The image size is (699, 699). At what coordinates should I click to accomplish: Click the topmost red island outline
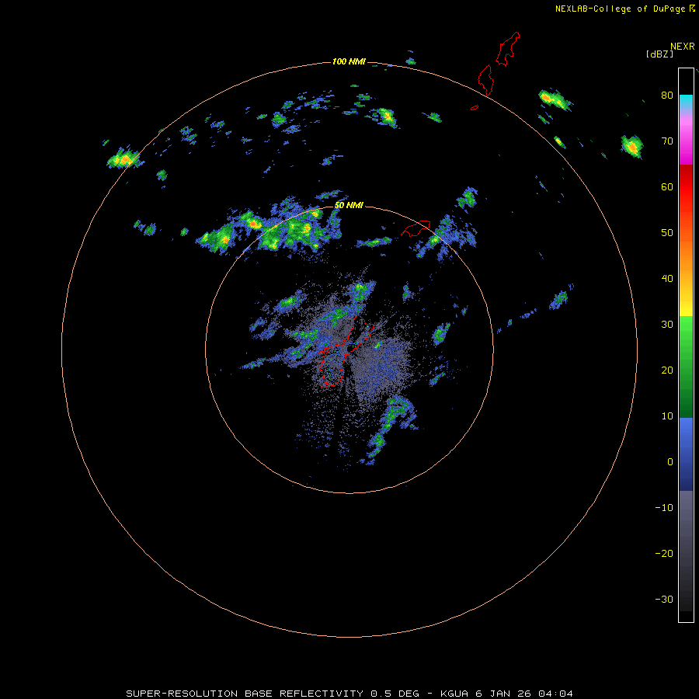coord(508,49)
